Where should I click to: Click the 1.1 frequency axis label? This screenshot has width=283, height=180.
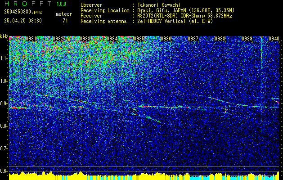(x=4, y=58)
